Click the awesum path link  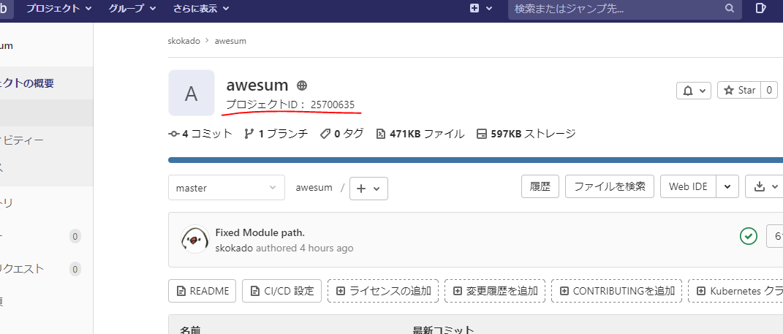(x=314, y=188)
